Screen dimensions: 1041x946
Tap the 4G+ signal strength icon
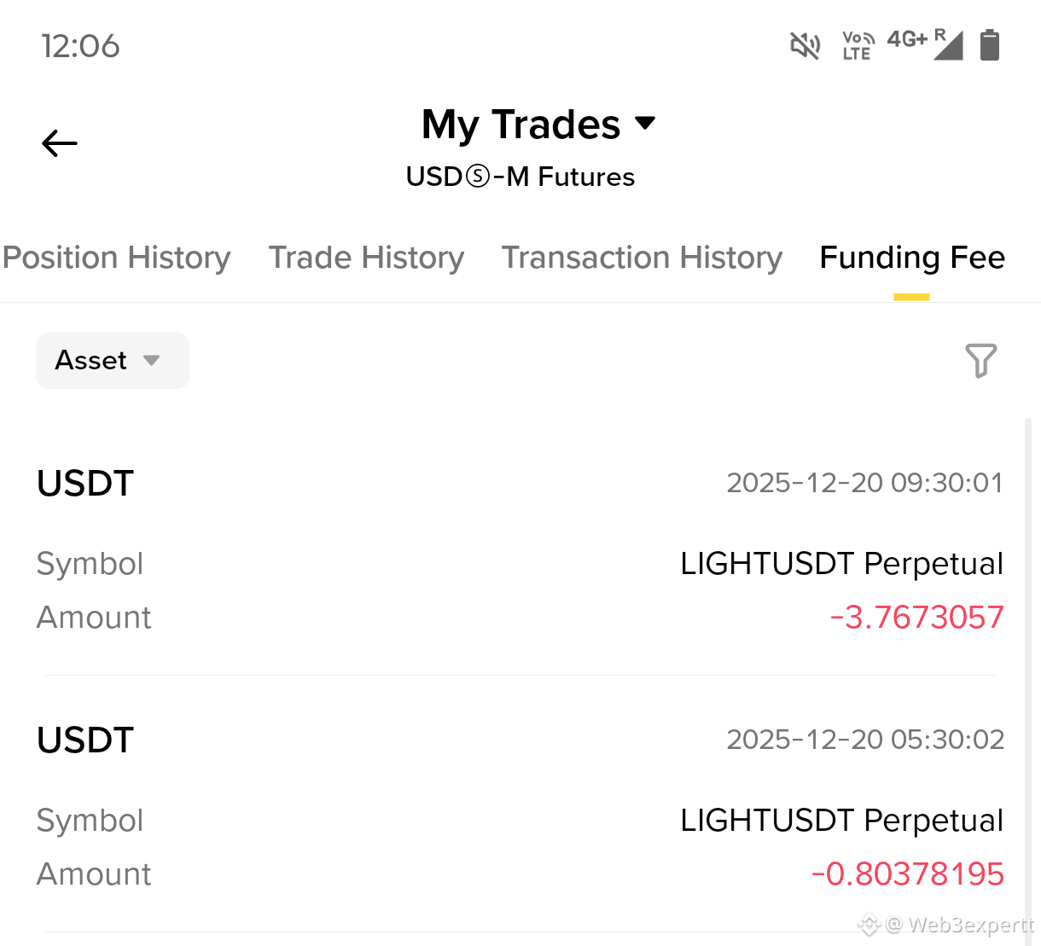[926, 44]
